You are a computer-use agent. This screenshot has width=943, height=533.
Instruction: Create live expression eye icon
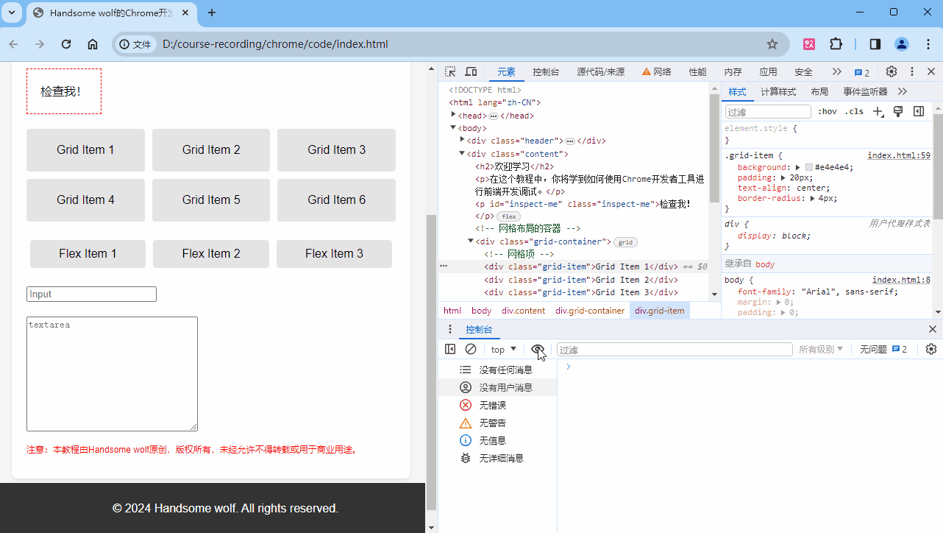(538, 349)
